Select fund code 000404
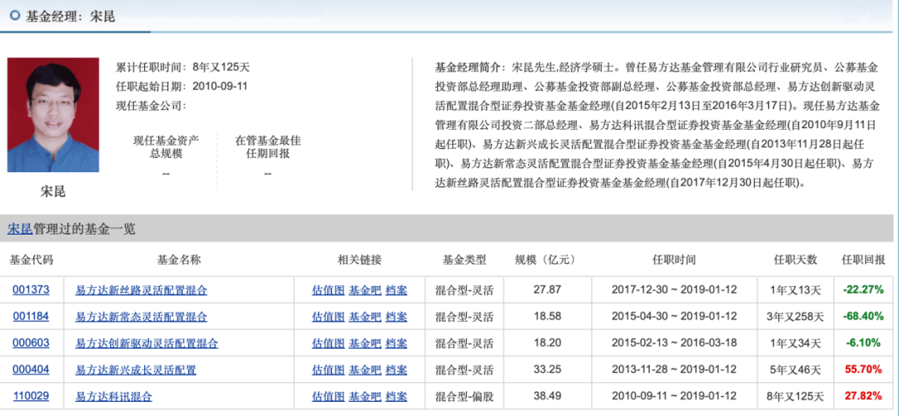This screenshot has height=416, width=899. coord(30,369)
